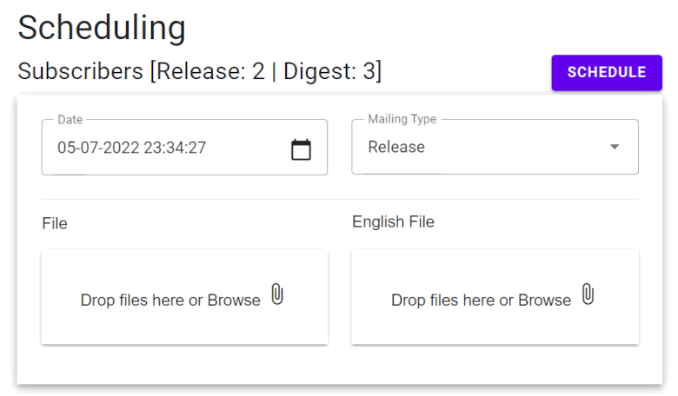Screen dimensions: 678x396
Task: Click the paperclip icon under English File
Action: 588,294
